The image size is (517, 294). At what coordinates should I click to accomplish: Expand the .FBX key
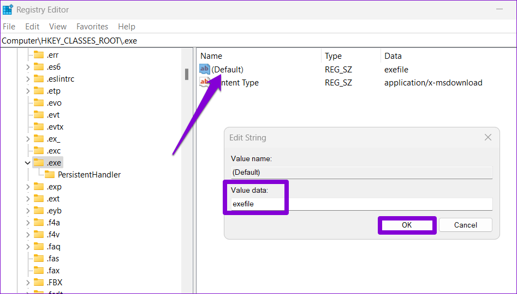pyautogui.click(x=28, y=283)
